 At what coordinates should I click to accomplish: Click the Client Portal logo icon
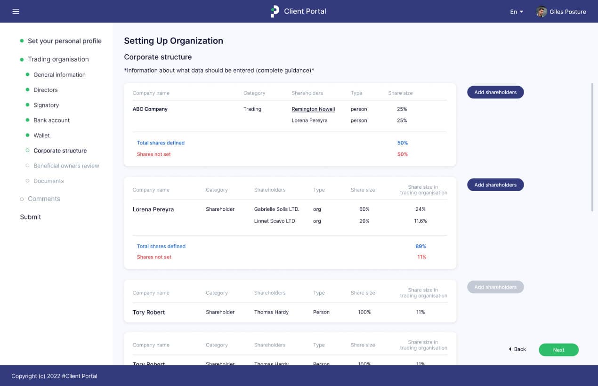tap(275, 11)
